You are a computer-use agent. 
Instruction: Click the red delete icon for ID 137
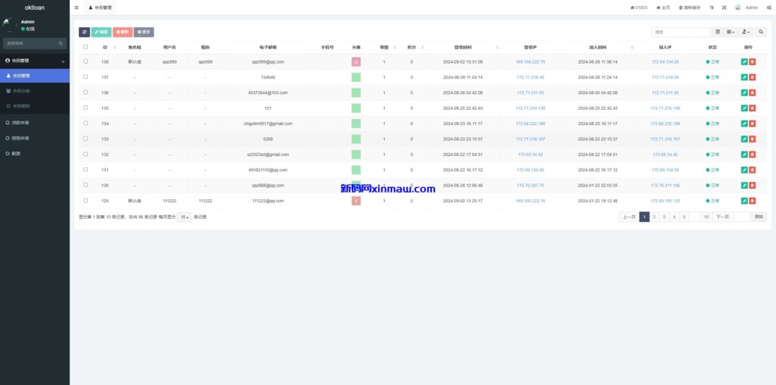click(x=753, y=77)
